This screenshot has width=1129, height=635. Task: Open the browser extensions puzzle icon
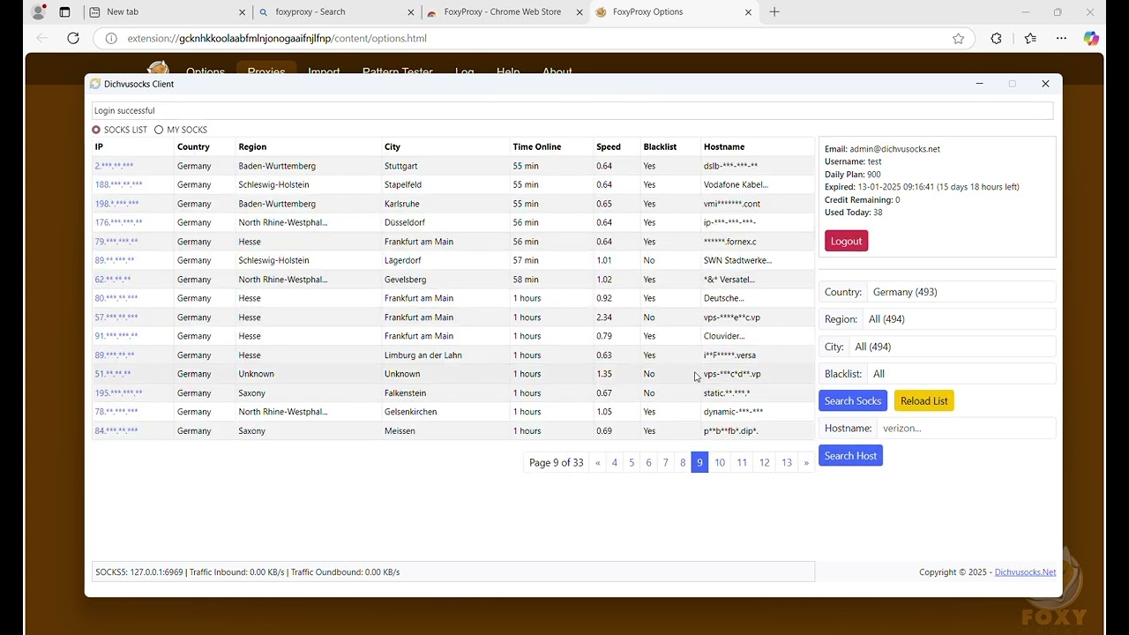(996, 38)
